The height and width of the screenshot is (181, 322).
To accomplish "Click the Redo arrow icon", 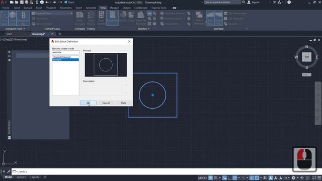I will (54, 2).
